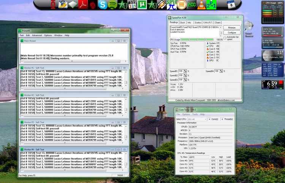
Task: Open Select CPU dropdown in Core Temp
Action: click(197, 119)
